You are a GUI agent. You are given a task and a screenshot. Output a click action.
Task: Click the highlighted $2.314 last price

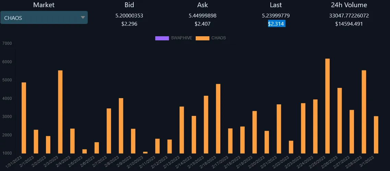(276, 24)
